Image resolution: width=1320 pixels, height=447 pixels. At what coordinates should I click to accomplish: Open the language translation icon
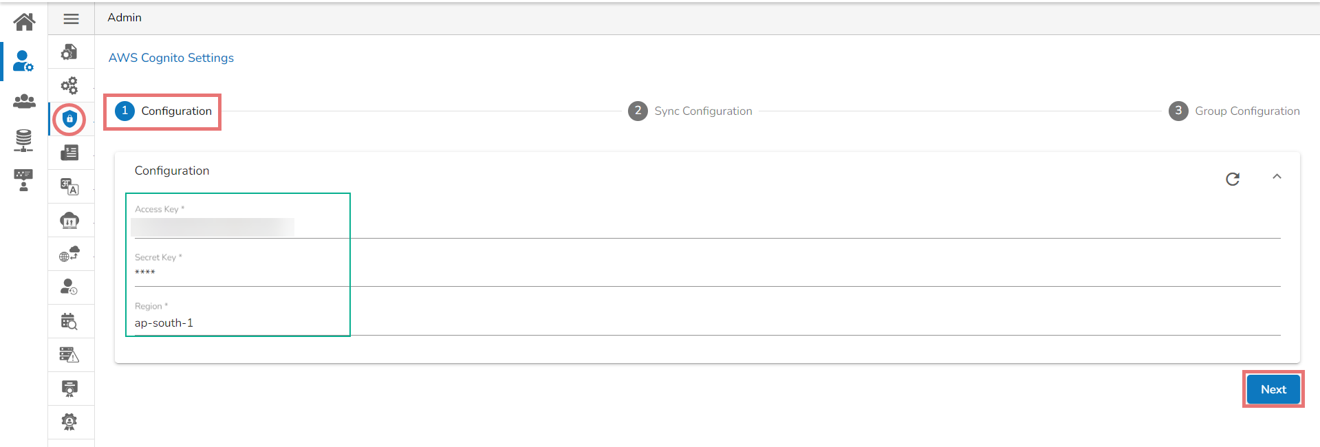69,186
